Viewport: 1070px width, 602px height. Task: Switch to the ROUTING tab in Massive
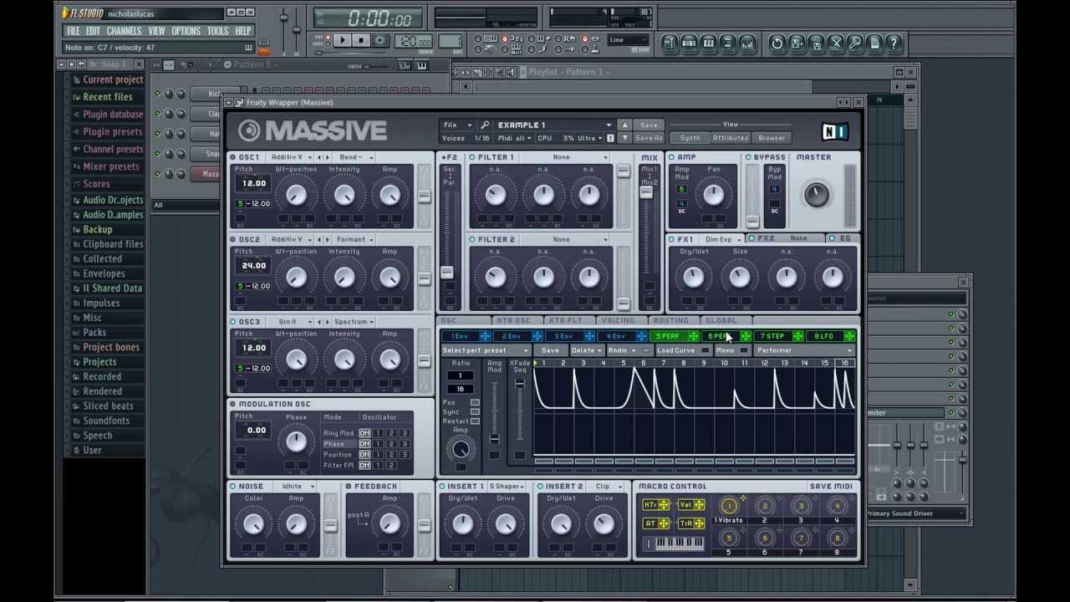click(x=670, y=321)
